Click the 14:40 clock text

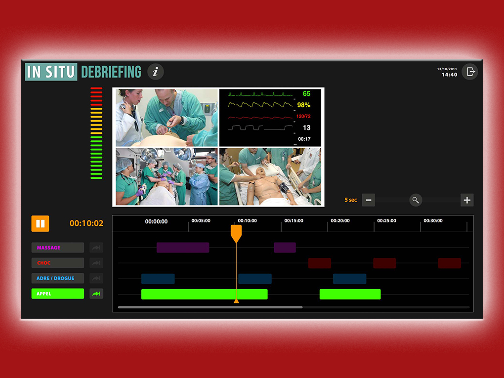[x=449, y=75]
